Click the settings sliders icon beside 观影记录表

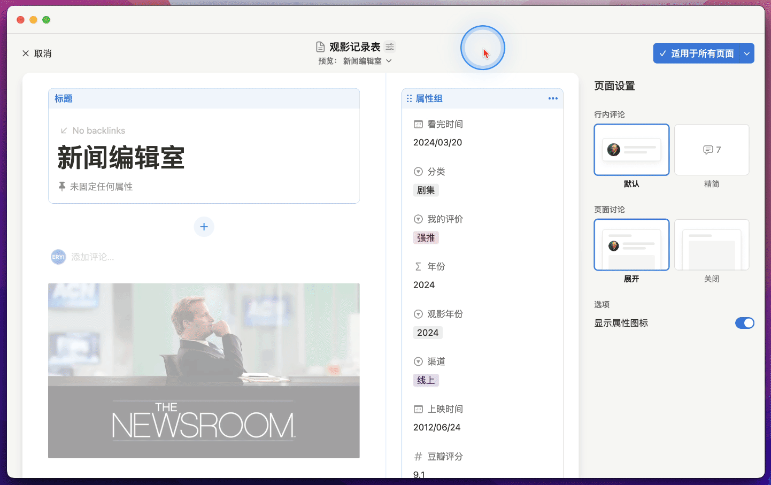[390, 47]
